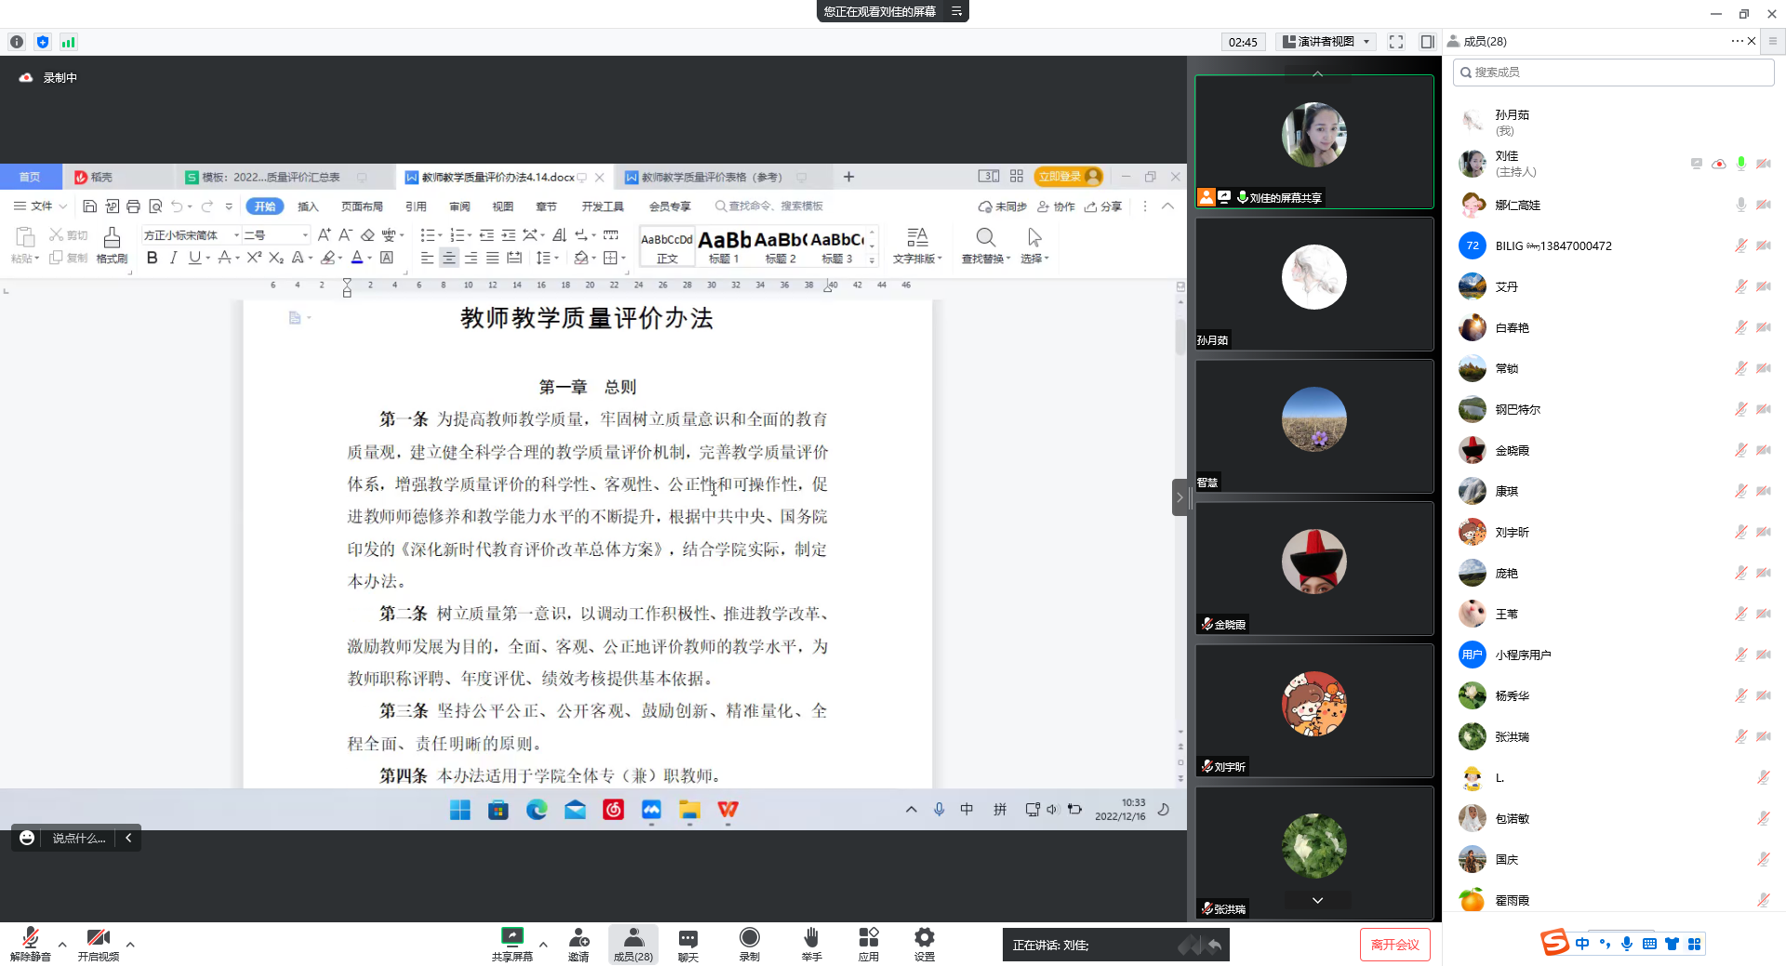Switch to 插入 ribbon tab in WPS
Viewport: 1786px width, 966px height.
308,206
